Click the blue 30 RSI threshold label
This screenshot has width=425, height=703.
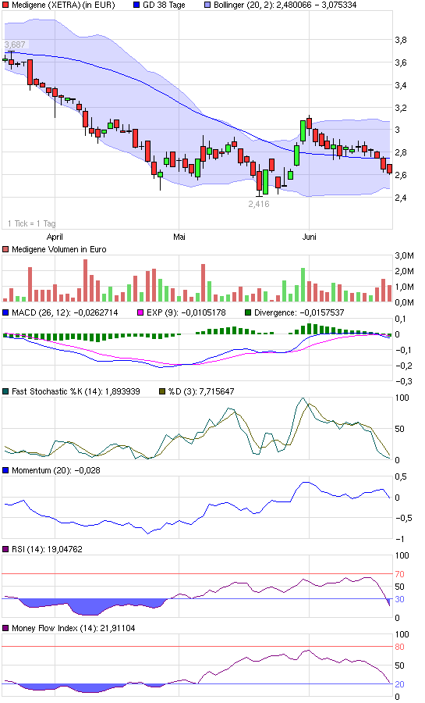(399, 599)
